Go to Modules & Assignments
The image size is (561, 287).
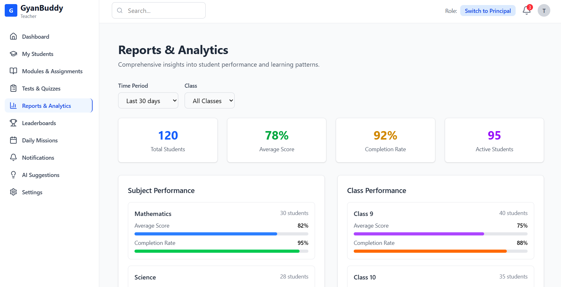pyautogui.click(x=52, y=71)
